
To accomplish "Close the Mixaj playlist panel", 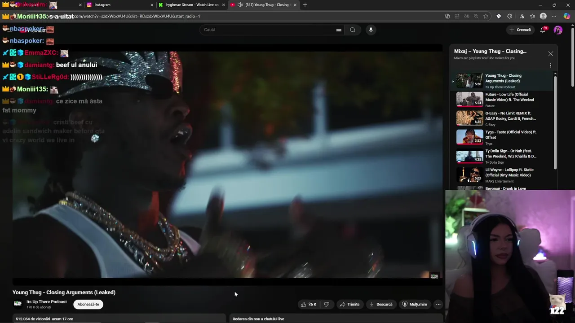I will point(550,54).
